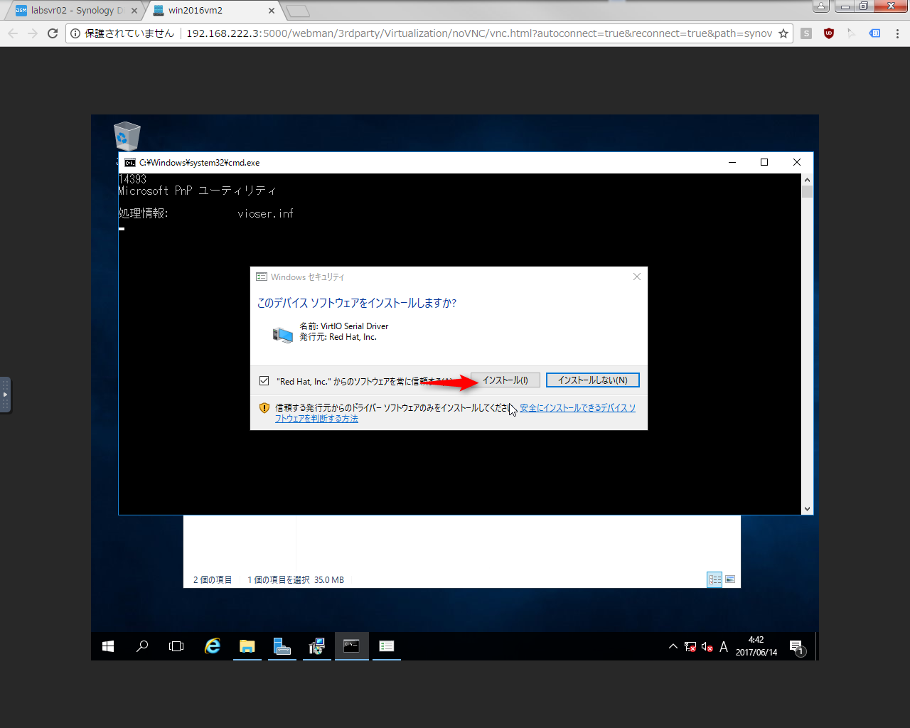
Task: Switch to Windows Security taskbar icon
Action: point(386,646)
